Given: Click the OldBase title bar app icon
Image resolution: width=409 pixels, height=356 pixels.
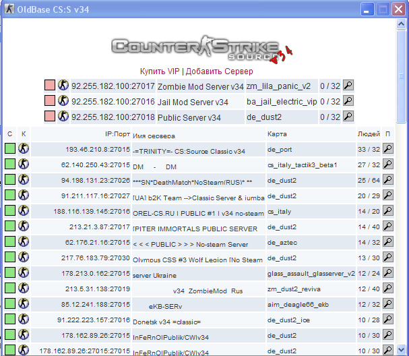Looking at the screenshot, I should [x=9, y=9].
